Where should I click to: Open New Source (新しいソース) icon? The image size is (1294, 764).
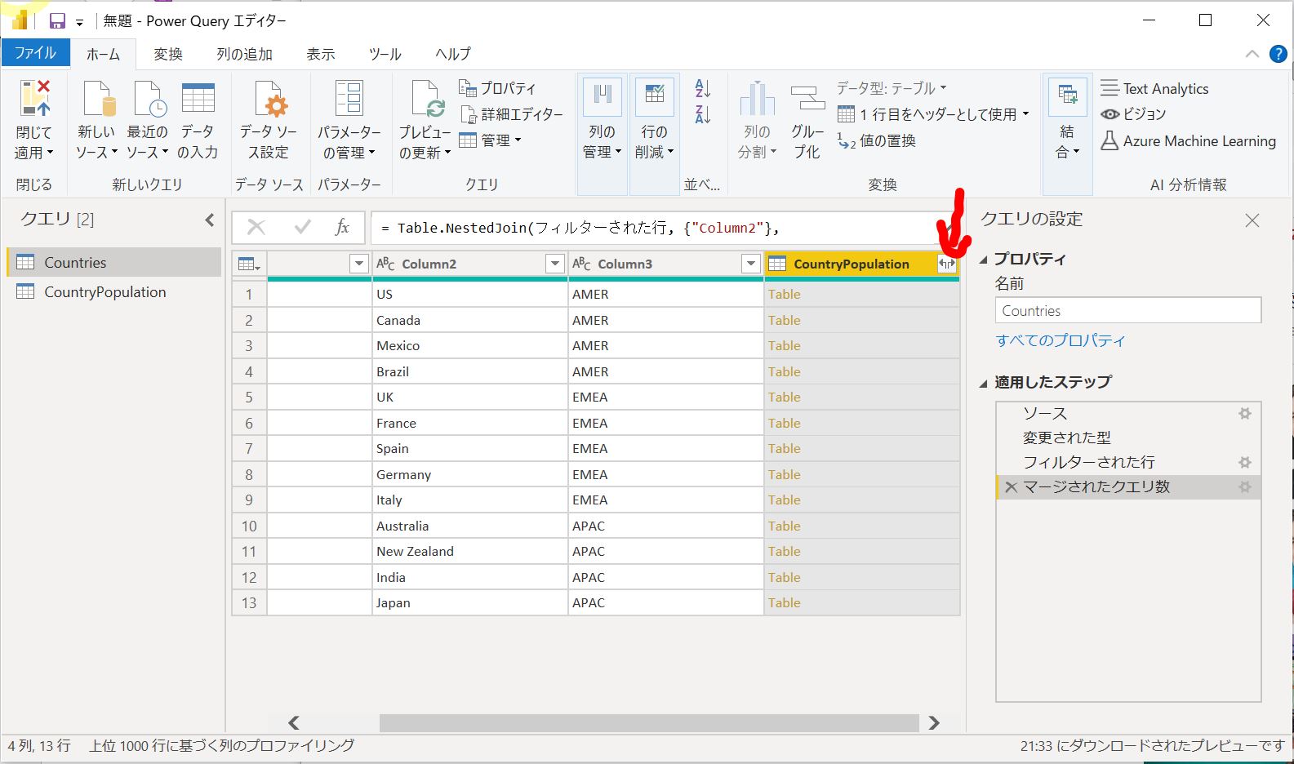click(x=98, y=100)
